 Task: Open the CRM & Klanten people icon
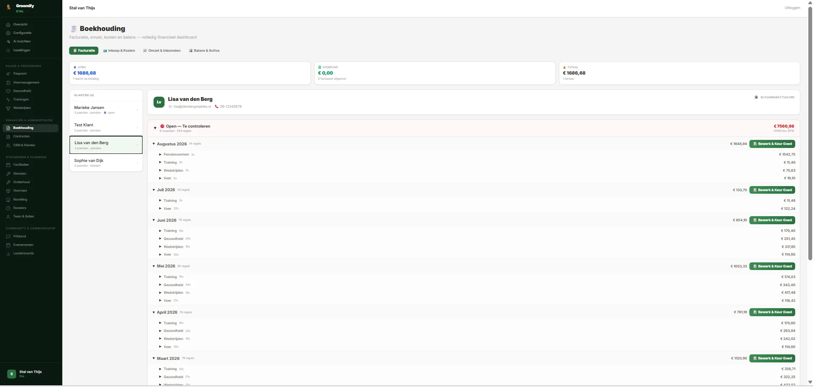[8, 145]
